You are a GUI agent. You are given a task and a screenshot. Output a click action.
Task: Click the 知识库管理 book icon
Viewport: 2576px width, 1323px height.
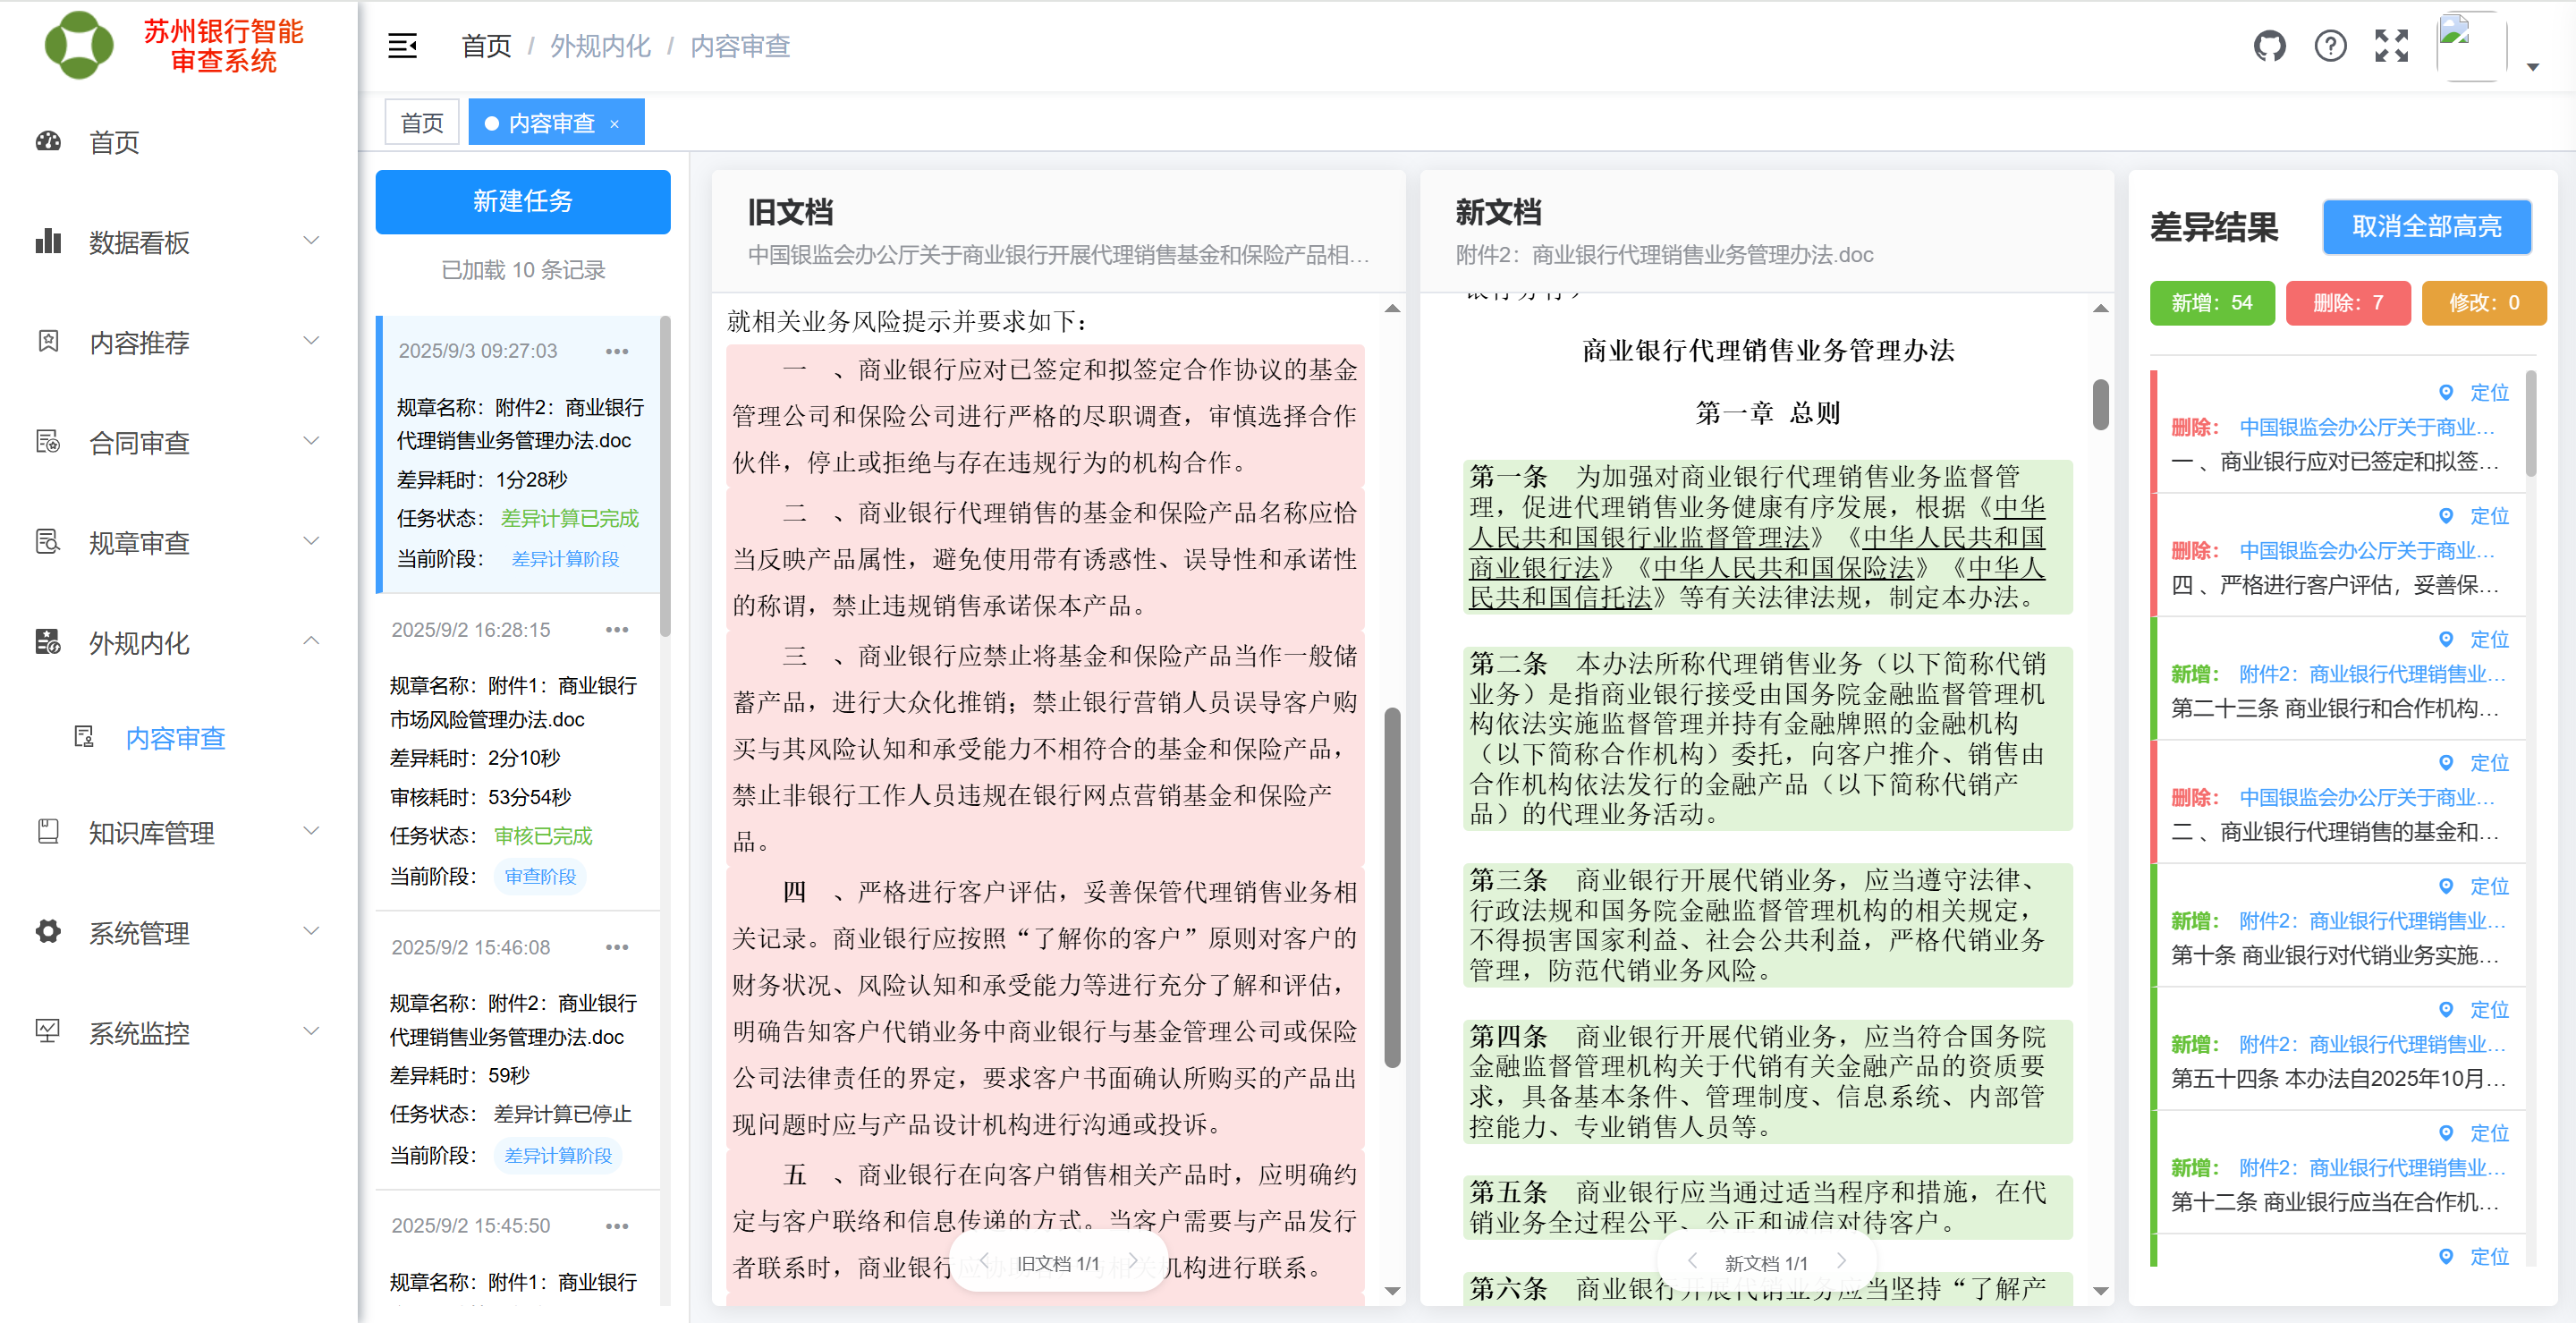48,832
